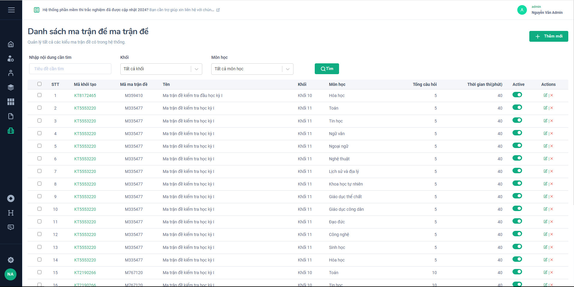Open the layers stack sidebar icon
574x287 pixels.
pyautogui.click(x=11, y=87)
